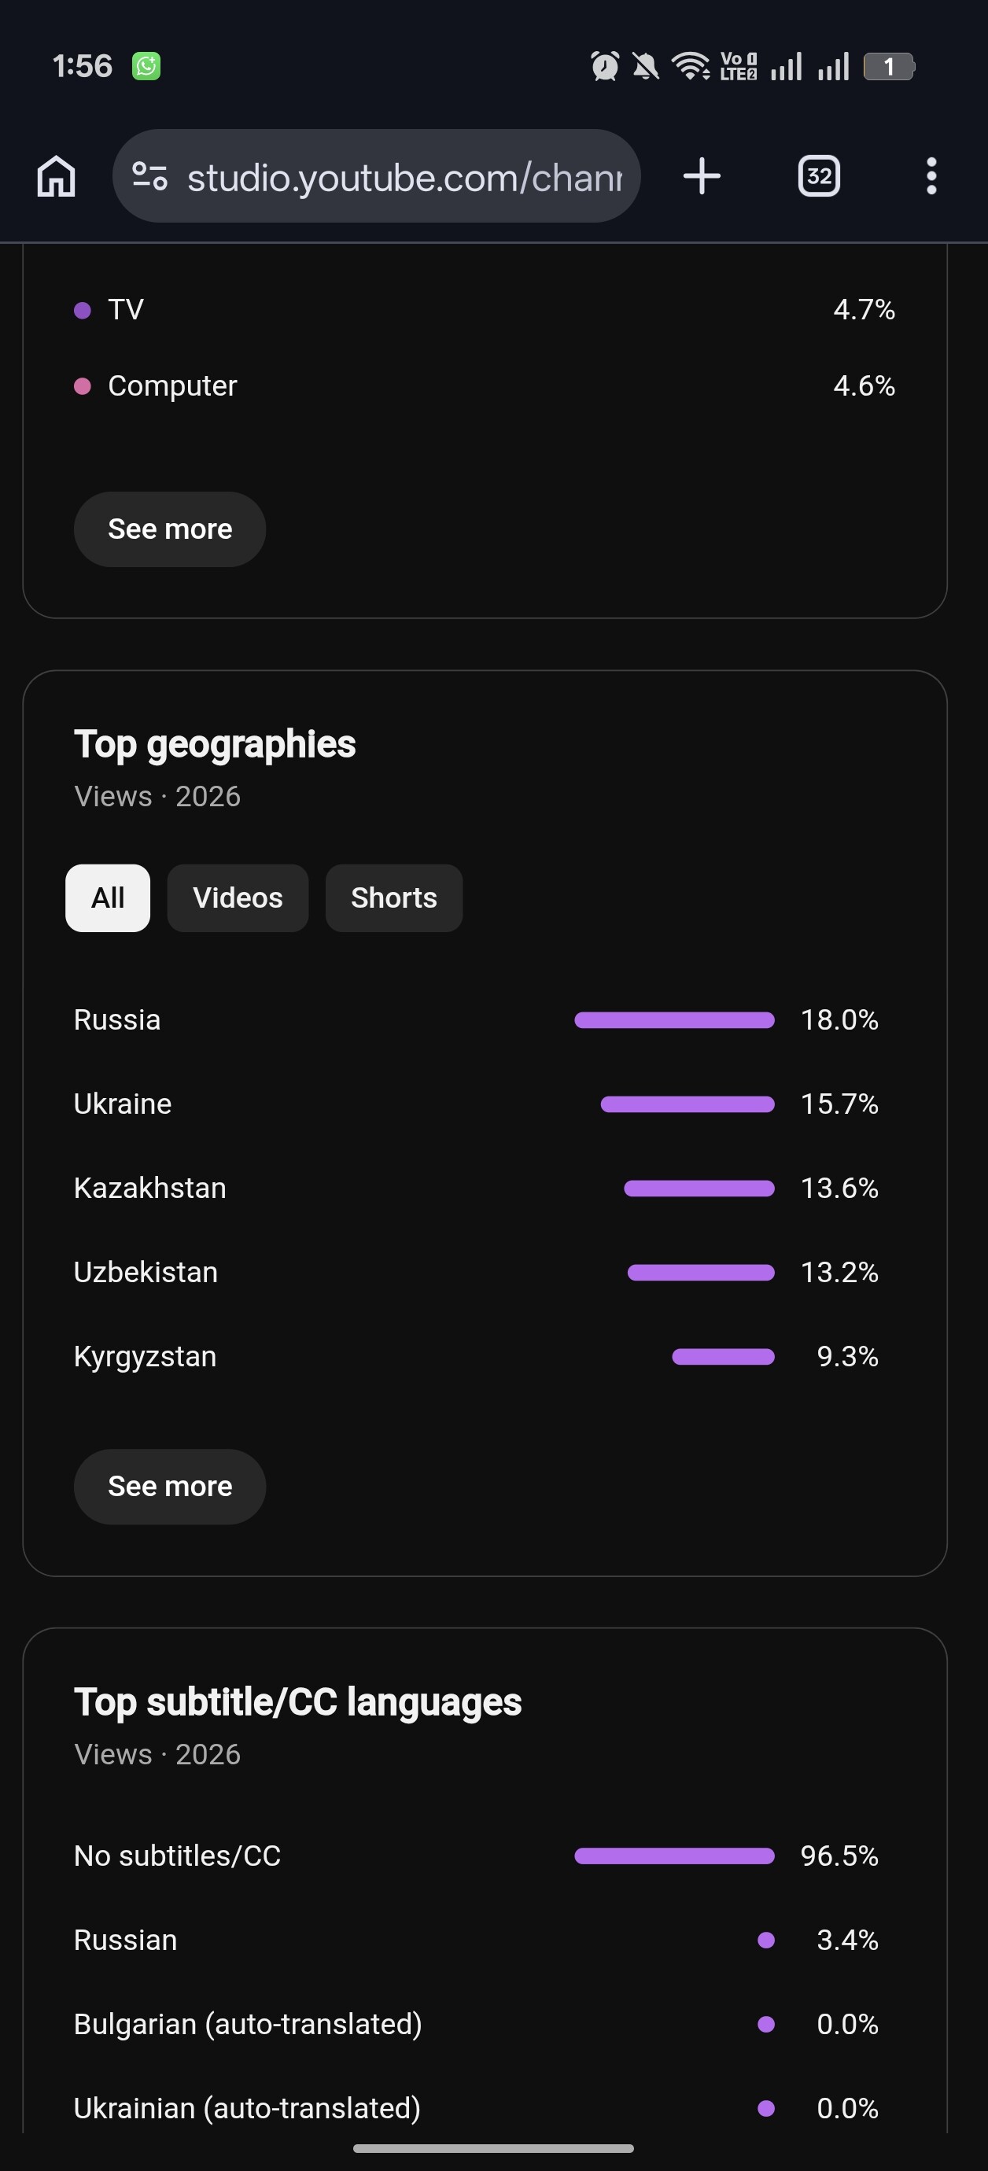Expand device types with See more
The image size is (988, 2171).
[x=169, y=529]
